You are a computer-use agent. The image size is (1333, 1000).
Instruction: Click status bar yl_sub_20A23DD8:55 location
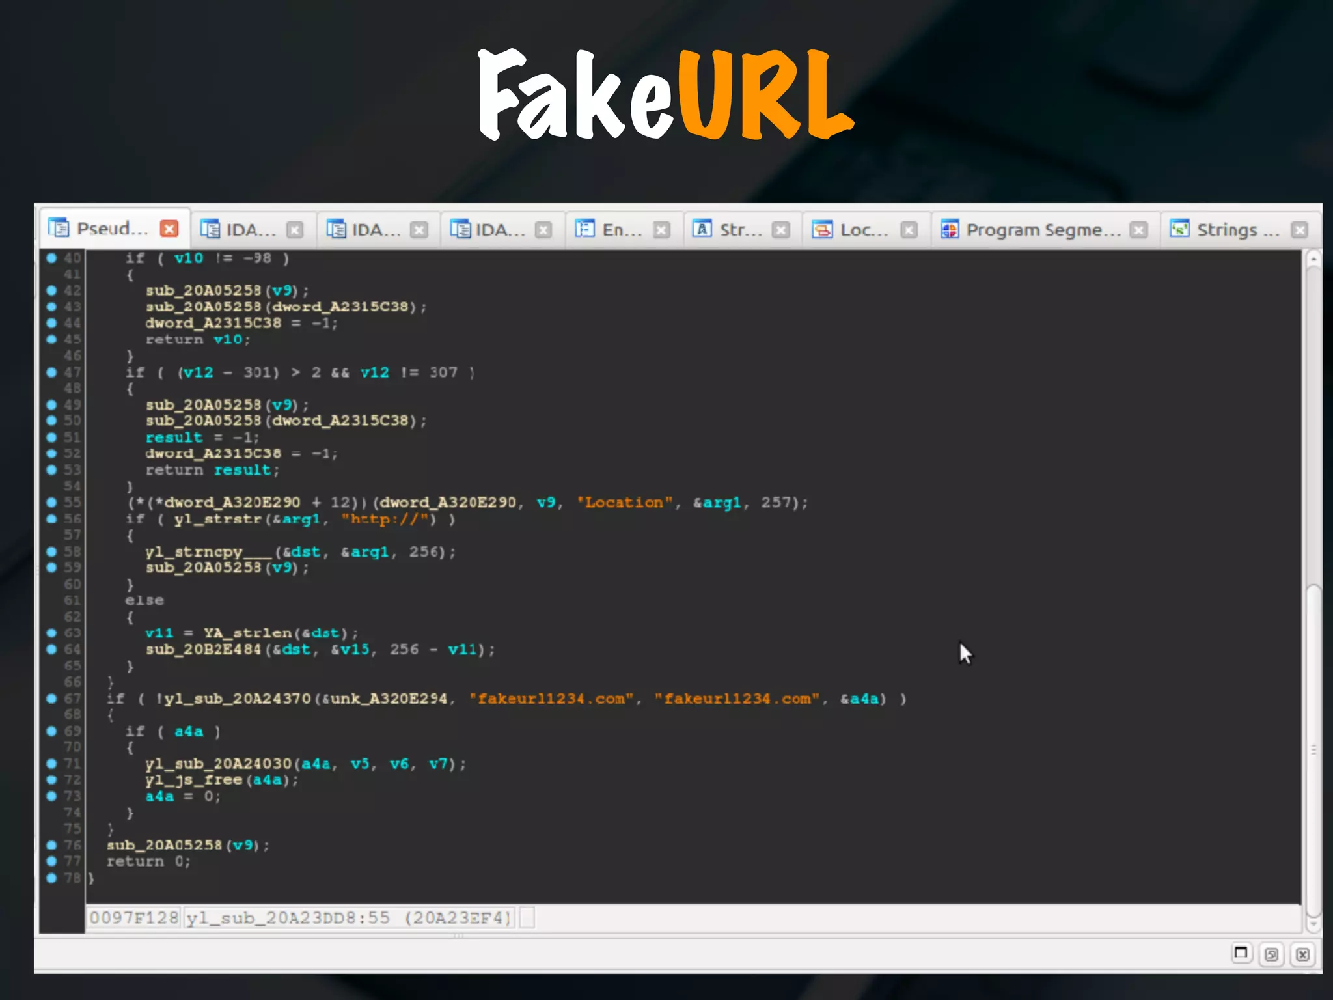coord(349,918)
